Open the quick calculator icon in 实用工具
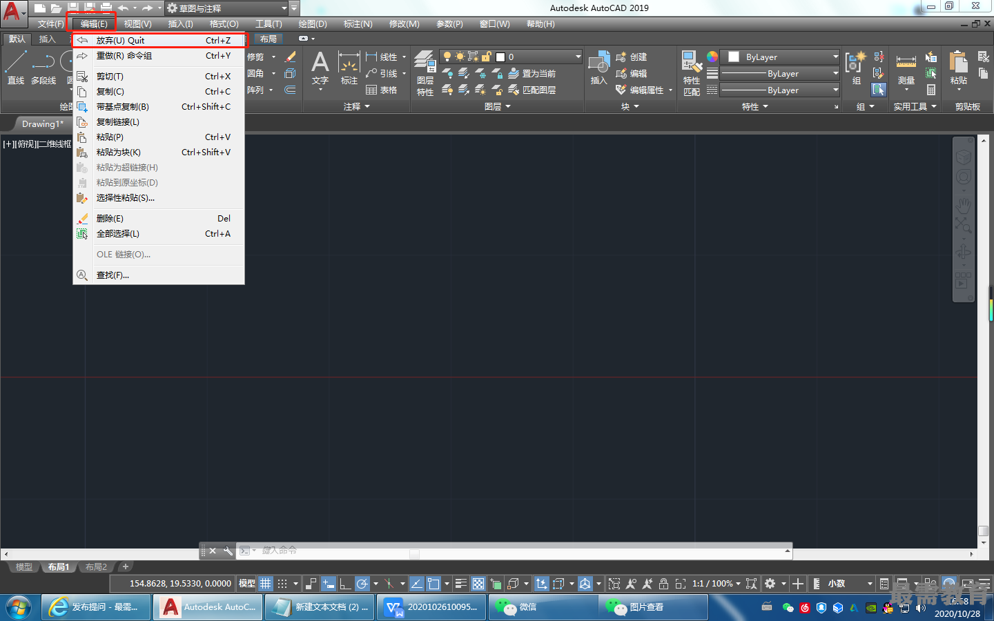994x621 pixels. point(931,90)
